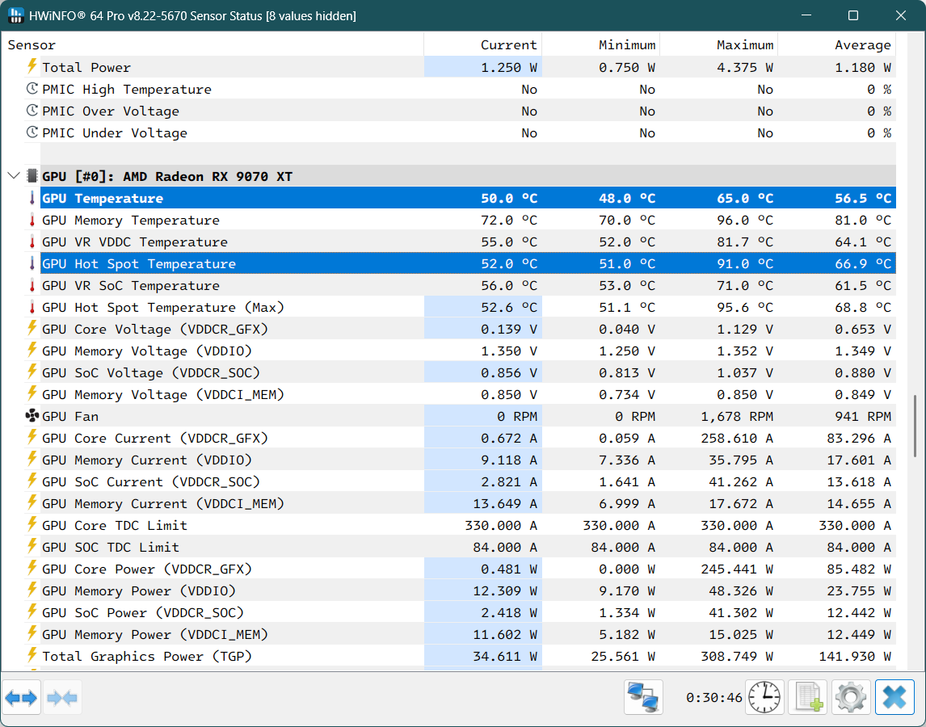Click the 308.749 W maximum TGP value
Viewport: 926px width, 727px height.
737,657
